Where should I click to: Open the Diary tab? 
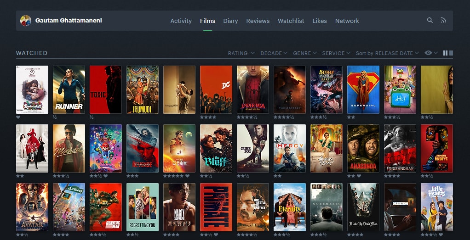click(x=230, y=21)
